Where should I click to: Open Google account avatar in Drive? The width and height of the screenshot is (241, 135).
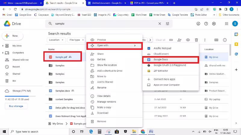point(235,24)
